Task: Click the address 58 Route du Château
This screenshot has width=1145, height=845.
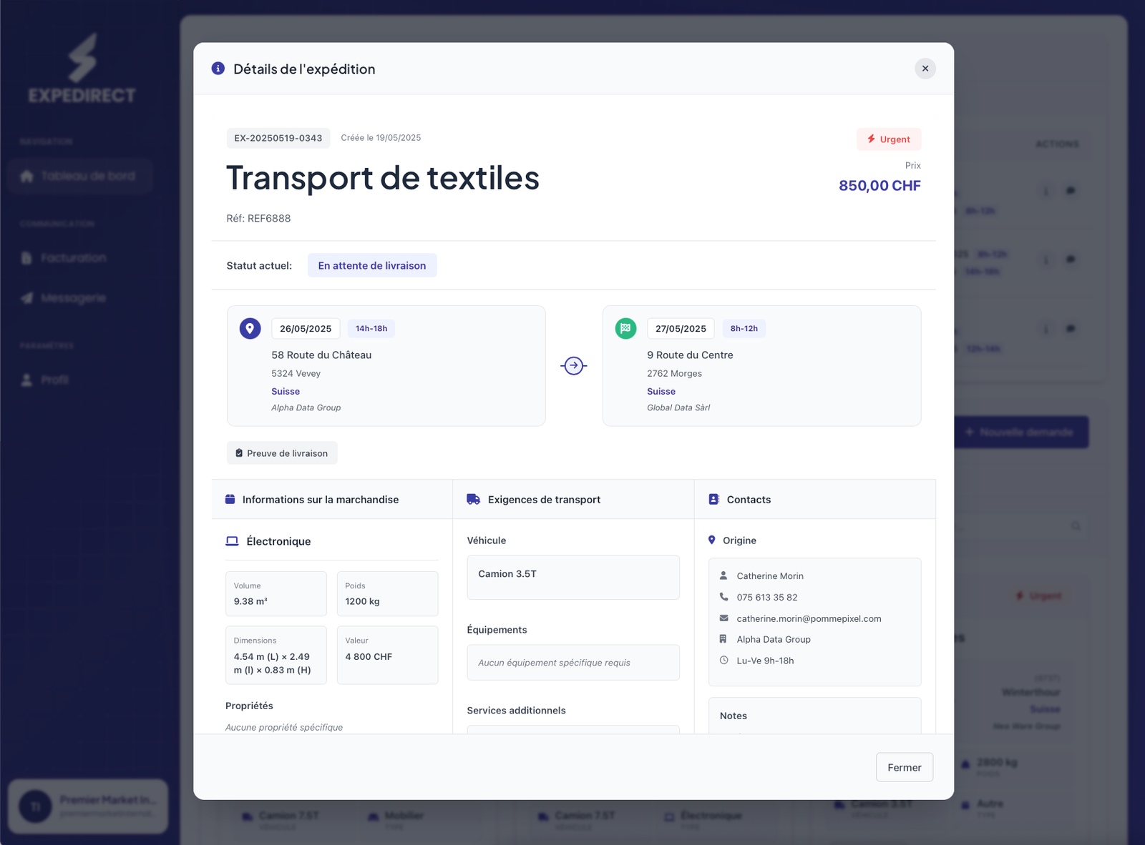Action: (321, 355)
